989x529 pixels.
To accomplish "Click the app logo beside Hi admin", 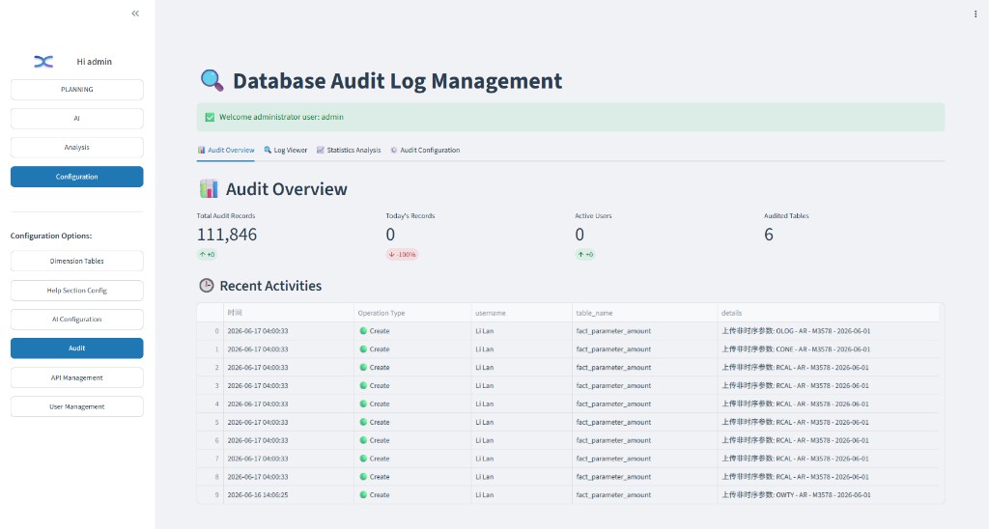I will 43,61.
